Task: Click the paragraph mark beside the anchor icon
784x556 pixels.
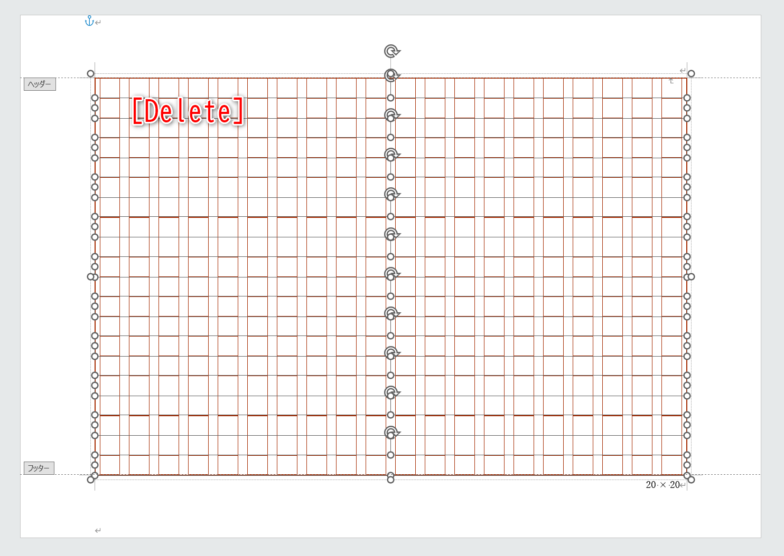Action: click(97, 23)
